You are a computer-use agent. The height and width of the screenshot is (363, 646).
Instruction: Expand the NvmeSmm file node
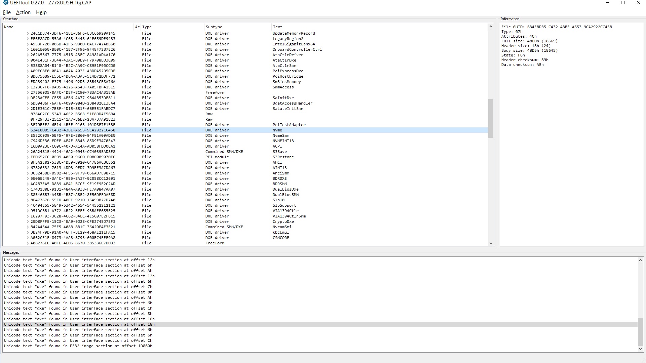click(28, 135)
